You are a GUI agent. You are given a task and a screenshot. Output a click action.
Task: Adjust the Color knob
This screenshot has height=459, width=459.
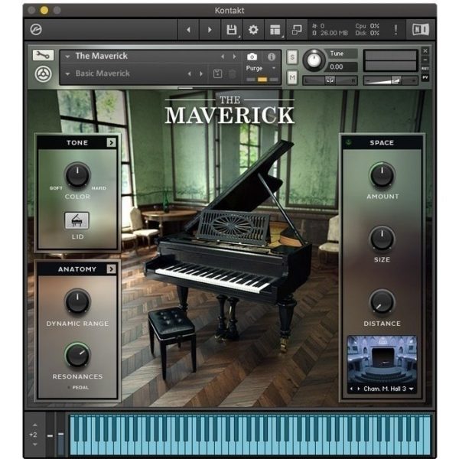pos(77,175)
